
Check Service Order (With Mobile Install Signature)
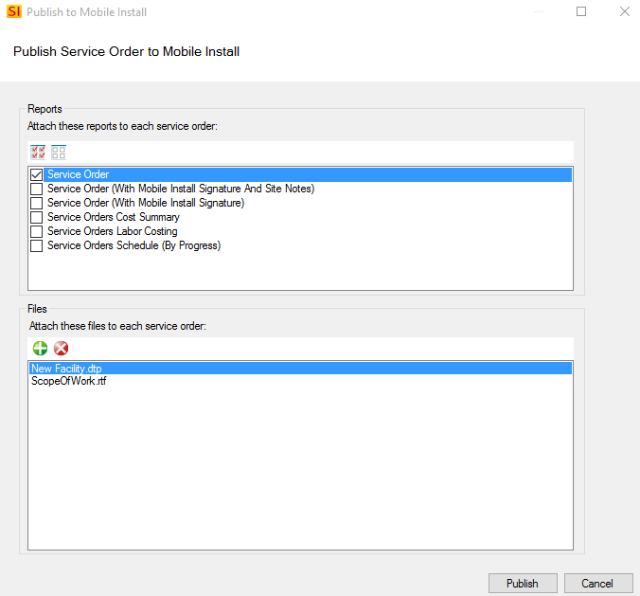point(36,203)
